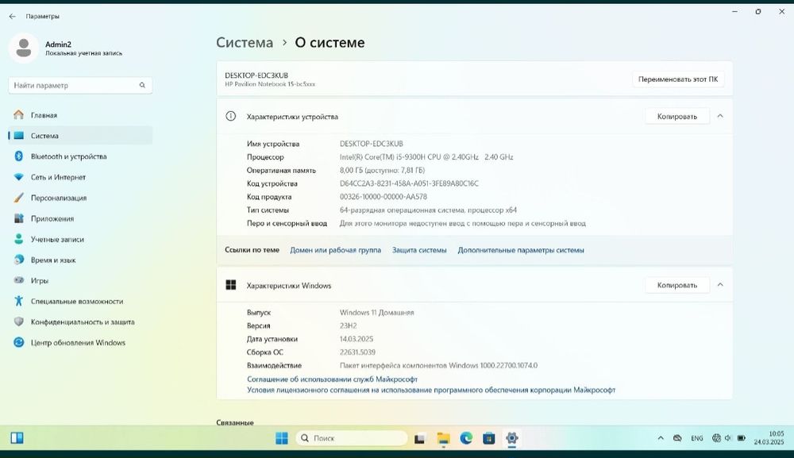Open Приложения settings

point(80,218)
